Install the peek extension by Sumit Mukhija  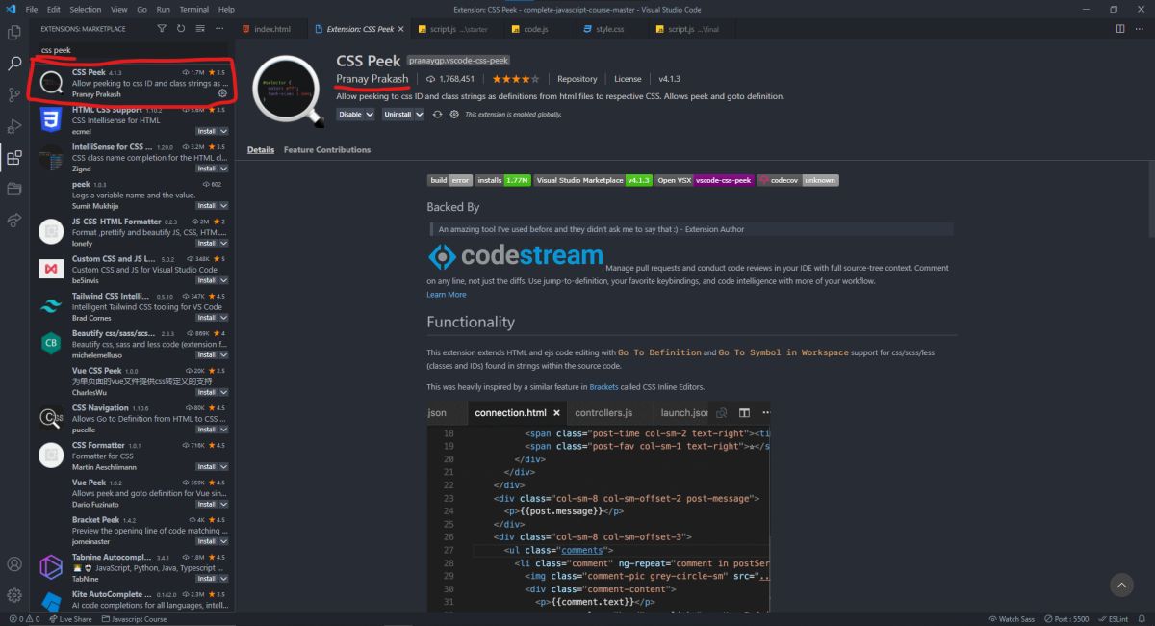click(206, 205)
